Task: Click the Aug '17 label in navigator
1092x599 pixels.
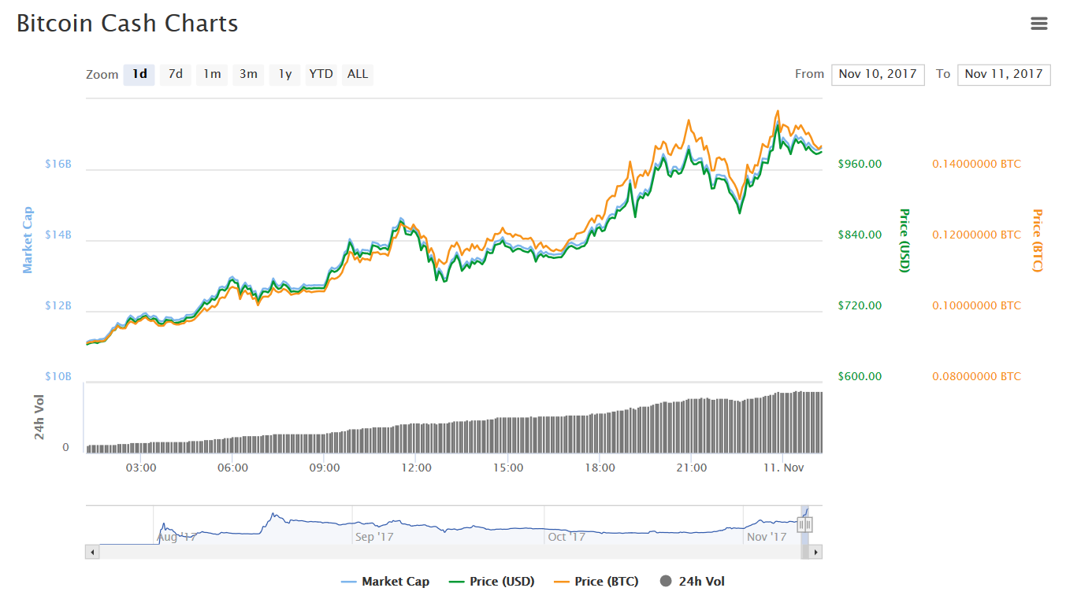Action: (x=176, y=537)
